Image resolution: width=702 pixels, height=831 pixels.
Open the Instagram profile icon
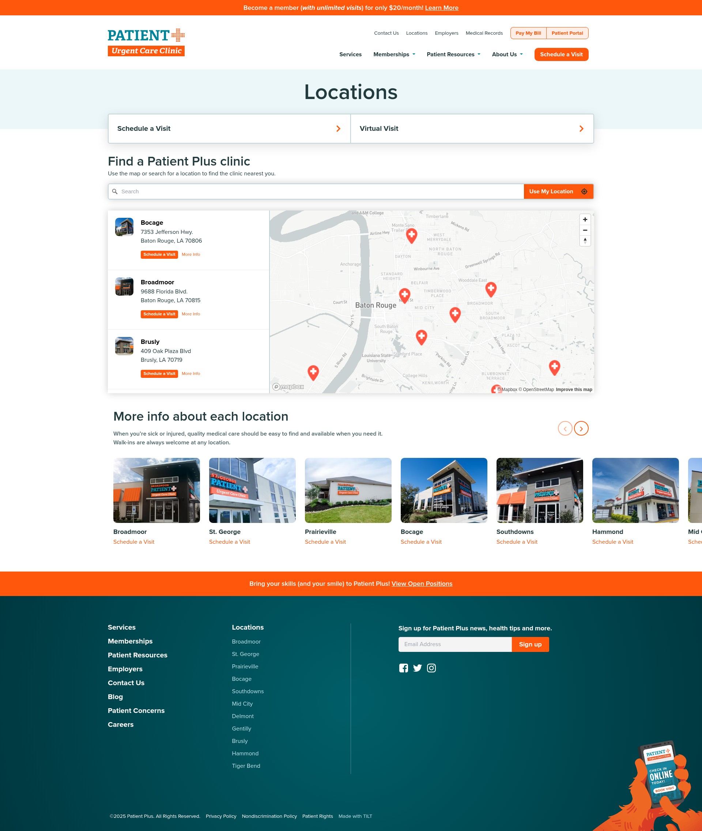pyautogui.click(x=431, y=668)
